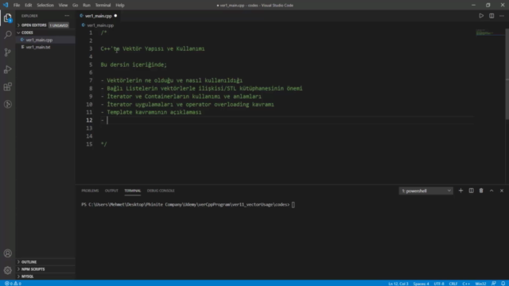Open the Run and Debug view

tap(7, 69)
